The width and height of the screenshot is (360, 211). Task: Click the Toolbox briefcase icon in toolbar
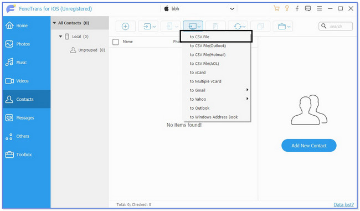pos(282,27)
